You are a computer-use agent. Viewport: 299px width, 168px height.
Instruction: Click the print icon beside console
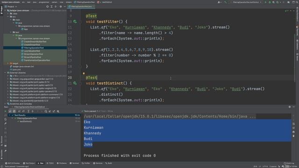pos(293,132)
